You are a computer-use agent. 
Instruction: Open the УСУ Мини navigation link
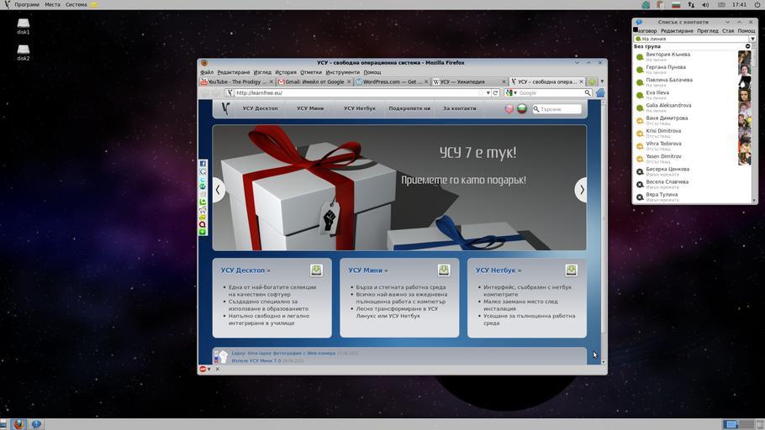pos(309,108)
